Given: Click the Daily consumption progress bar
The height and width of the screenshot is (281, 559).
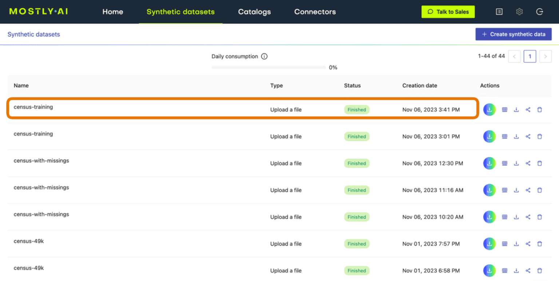Looking at the screenshot, I should (268, 67).
